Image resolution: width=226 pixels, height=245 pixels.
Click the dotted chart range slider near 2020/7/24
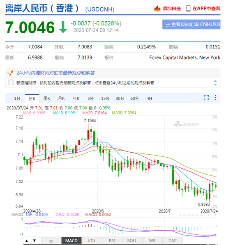[x=192, y=215]
